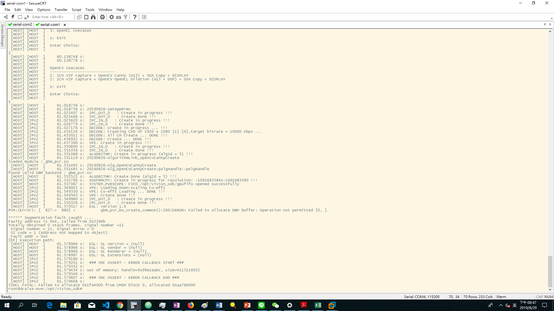Open the Transfer menu

tap(61, 10)
